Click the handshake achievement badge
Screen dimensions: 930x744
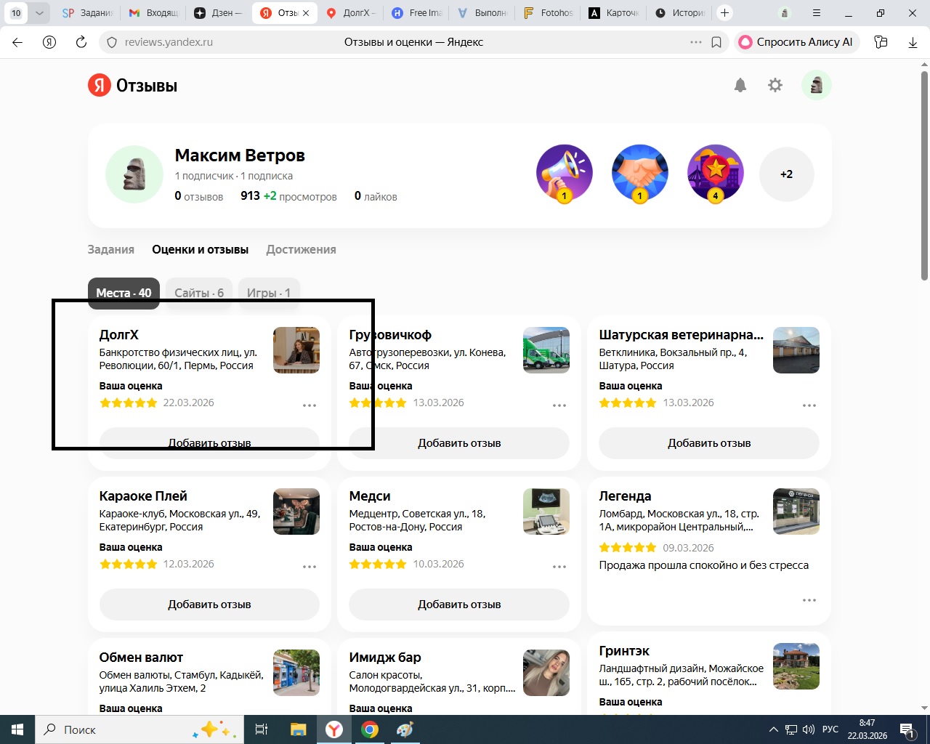(x=639, y=174)
